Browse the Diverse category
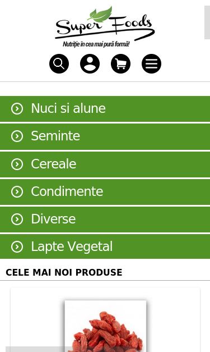Screen dimensions: 210x352 pos(105,220)
